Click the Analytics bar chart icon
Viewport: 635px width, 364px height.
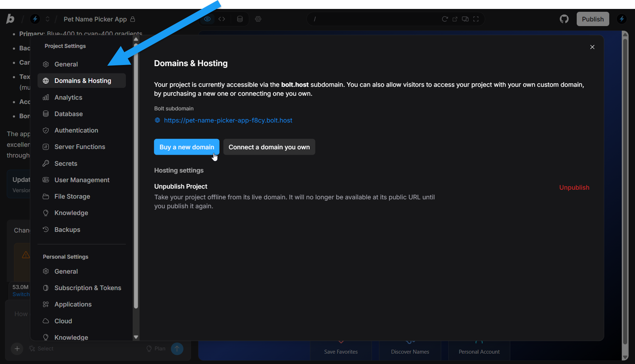click(x=46, y=98)
